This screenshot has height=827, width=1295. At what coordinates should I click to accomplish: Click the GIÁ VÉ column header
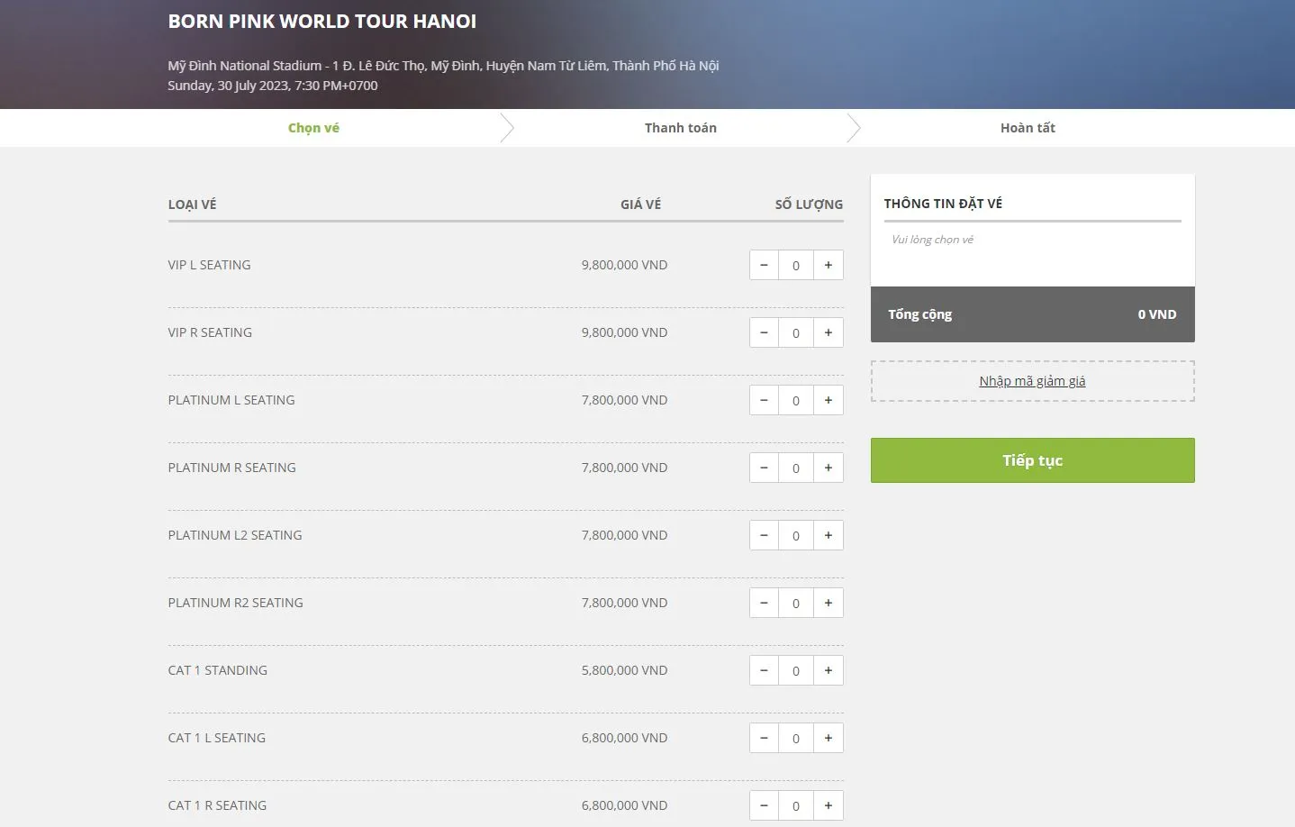pos(640,204)
